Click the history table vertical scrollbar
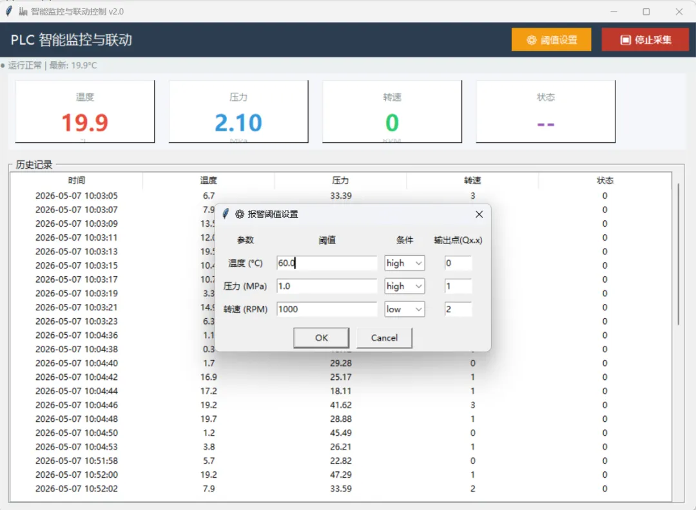The width and height of the screenshot is (696, 510). (x=678, y=254)
